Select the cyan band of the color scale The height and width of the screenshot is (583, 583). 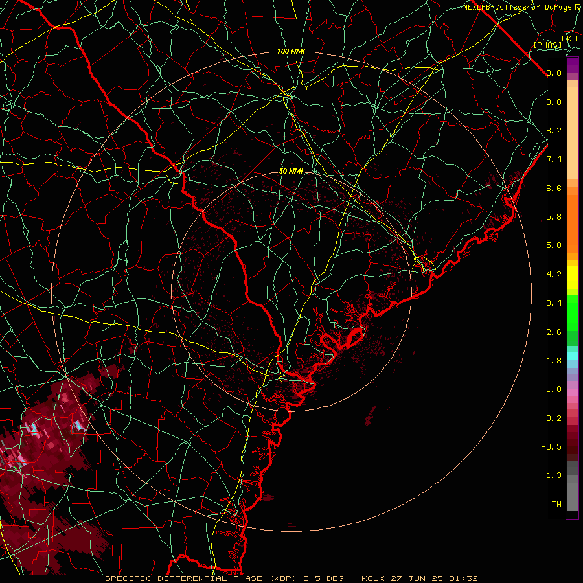pyautogui.click(x=572, y=356)
